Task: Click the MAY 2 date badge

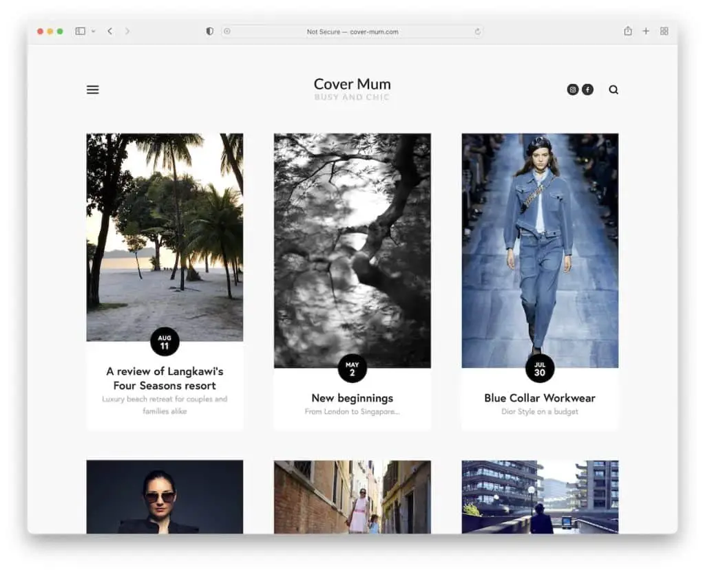Action: (352, 369)
